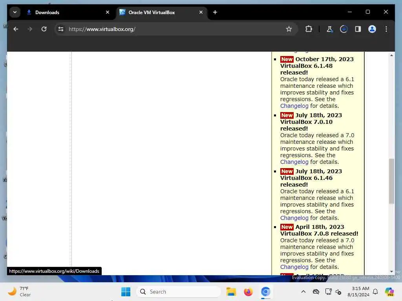Reload the VirtualBox page
The height and width of the screenshot is (301, 402).
coord(44,29)
